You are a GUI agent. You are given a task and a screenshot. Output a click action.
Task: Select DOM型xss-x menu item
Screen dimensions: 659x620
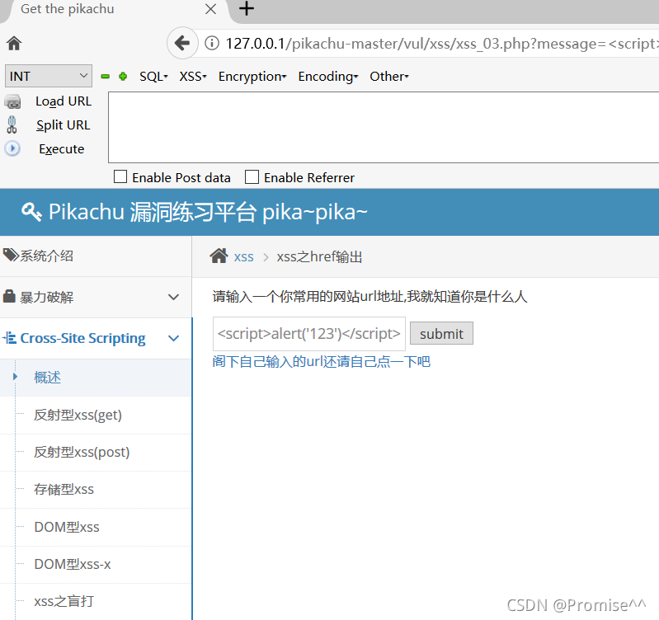(96, 564)
